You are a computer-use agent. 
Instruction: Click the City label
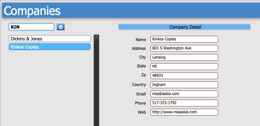143,57
